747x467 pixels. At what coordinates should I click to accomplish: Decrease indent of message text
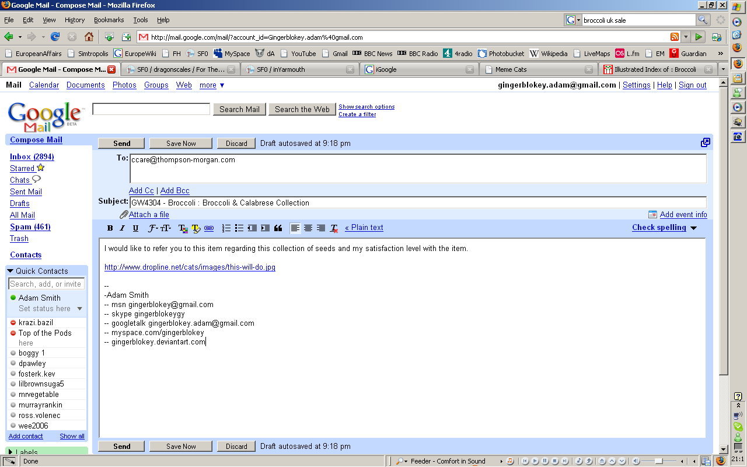(252, 228)
